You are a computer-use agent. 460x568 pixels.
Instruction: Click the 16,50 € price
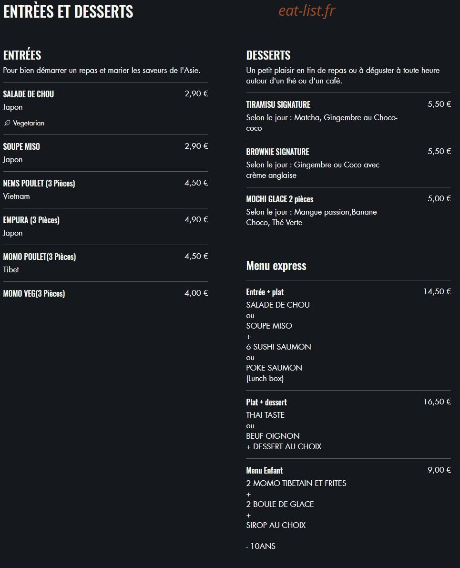point(437,402)
